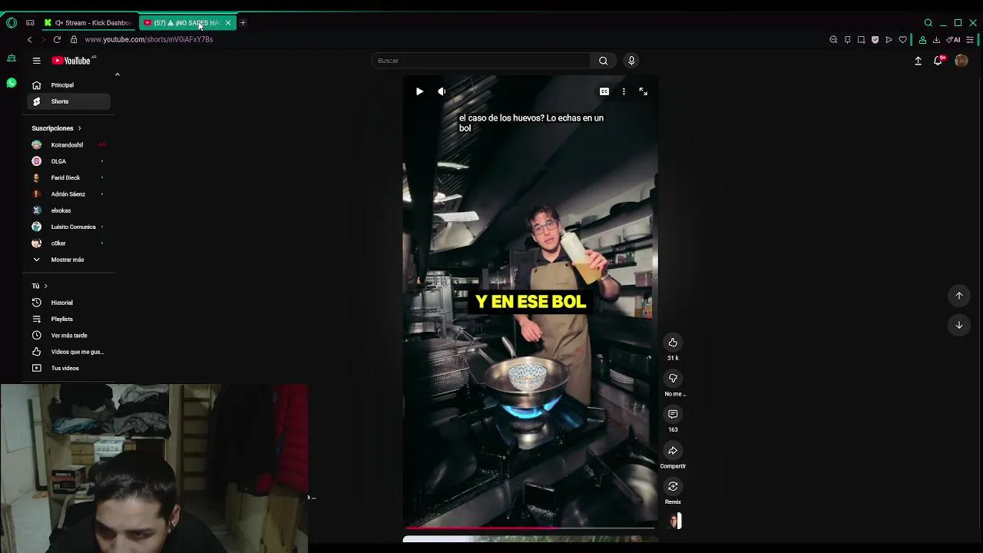This screenshot has width=983, height=553.
Task: Reload the current page
Action: click(x=57, y=39)
